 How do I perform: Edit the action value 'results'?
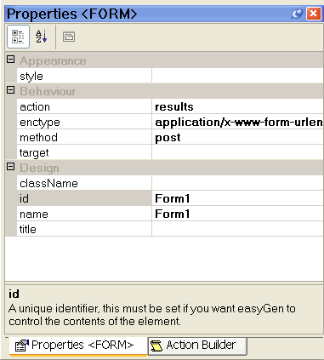click(238, 106)
